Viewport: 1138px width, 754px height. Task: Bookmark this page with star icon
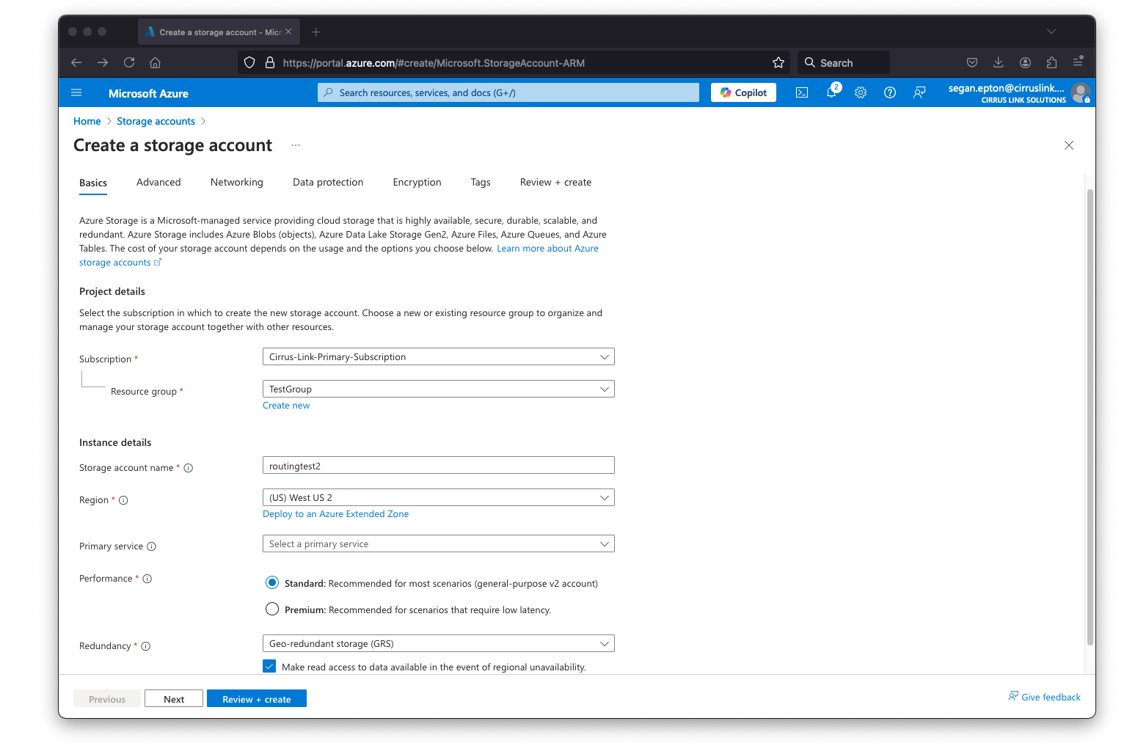pos(778,63)
